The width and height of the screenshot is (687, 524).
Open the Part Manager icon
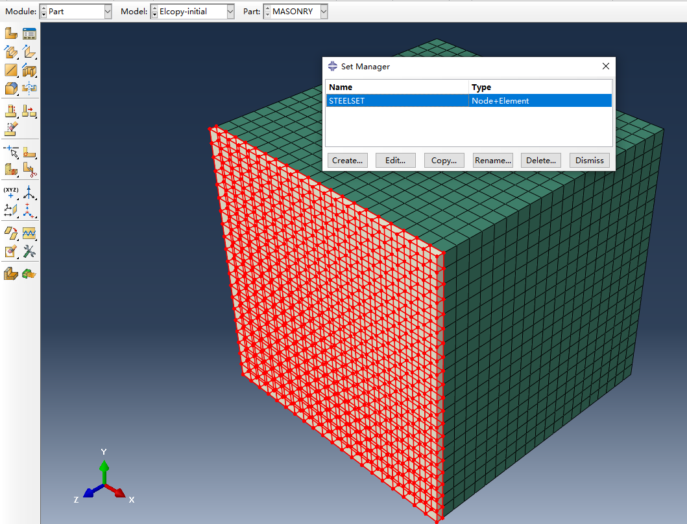(29, 33)
